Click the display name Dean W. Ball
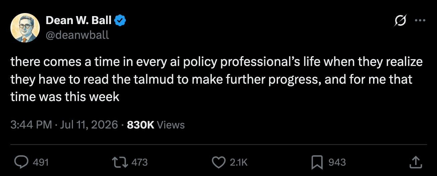 coord(79,21)
